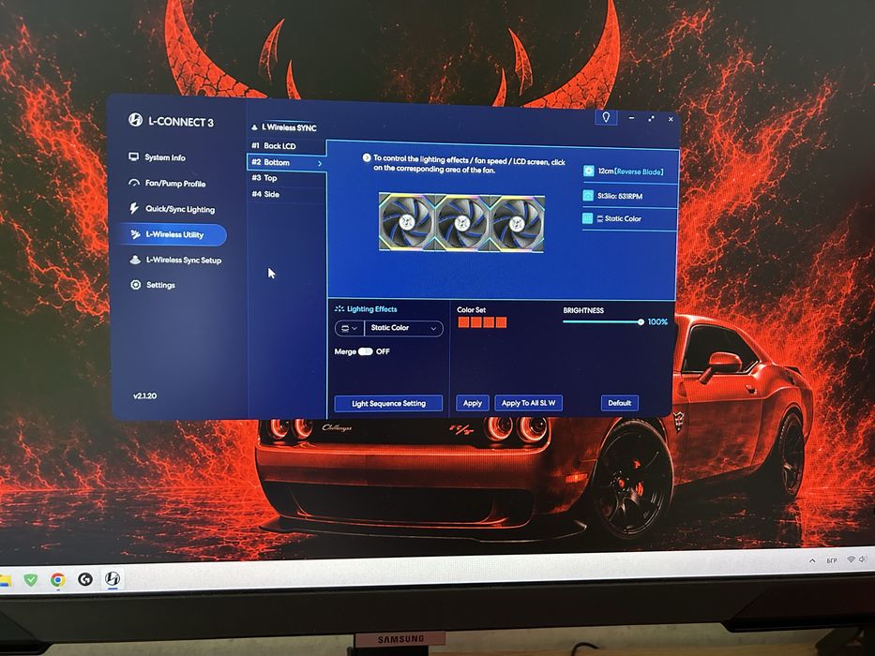This screenshot has width=875, height=656.
Task: Reset lighting with the Default button
Action: pyautogui.click(x=619, y=403)
